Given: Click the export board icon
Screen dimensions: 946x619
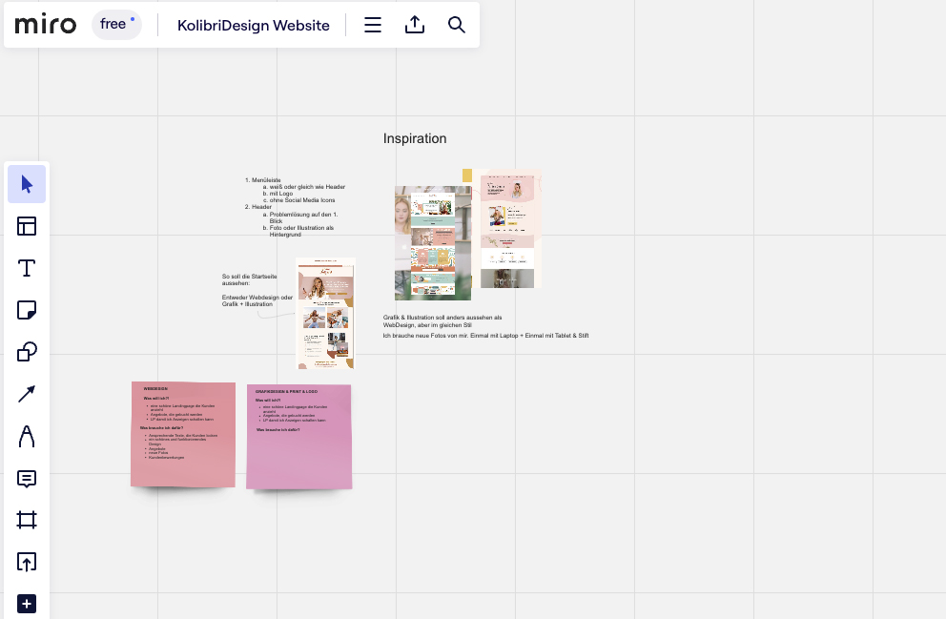Looking at the screenshot, I should click(x=415, y=26).
